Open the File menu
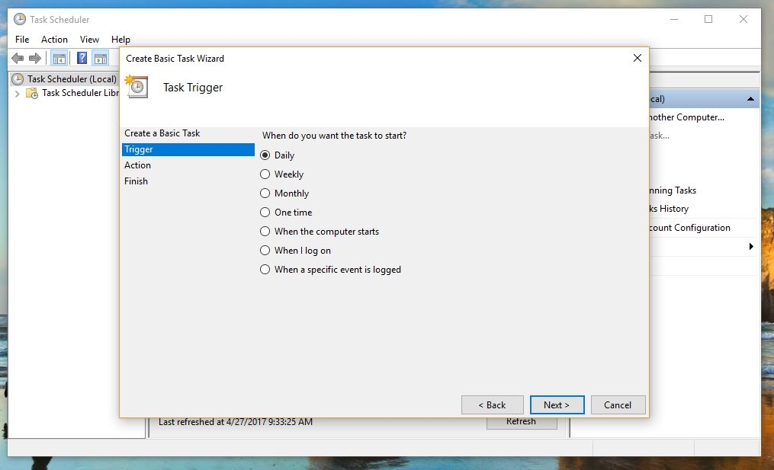The image size is (774, 470). point(22,40)
